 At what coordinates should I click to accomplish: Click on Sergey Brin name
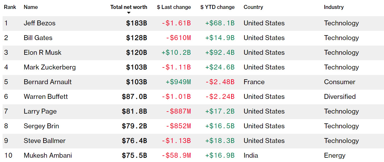point(41,126)
